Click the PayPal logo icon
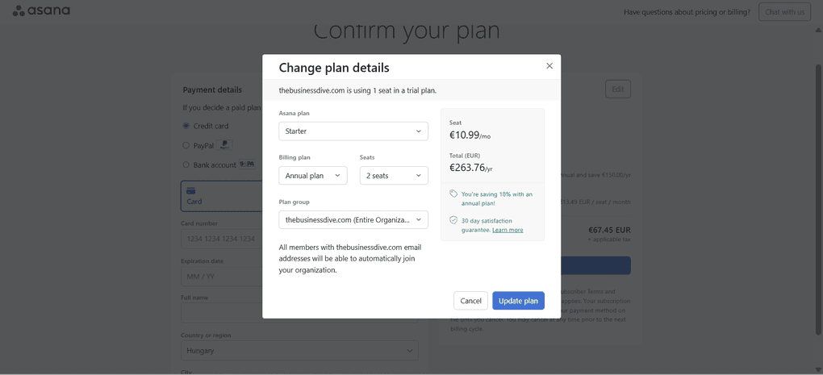This screenshot has height=375, width=823. coord(225,145)
